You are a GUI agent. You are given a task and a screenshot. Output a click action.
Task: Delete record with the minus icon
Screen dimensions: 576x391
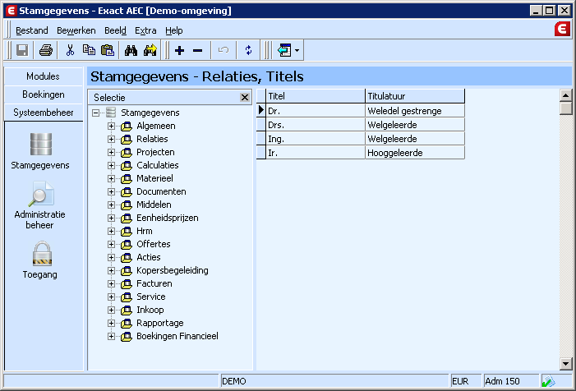[x=198, y=51]
